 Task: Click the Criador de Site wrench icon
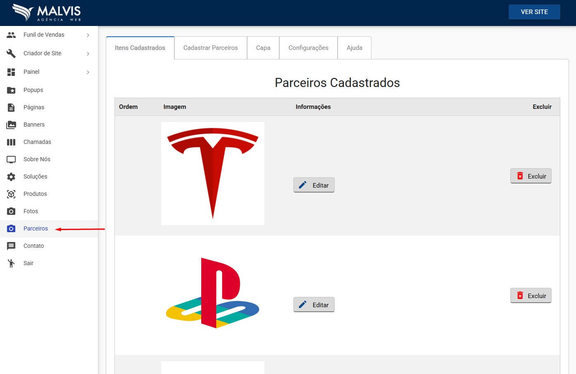point(11,54)
